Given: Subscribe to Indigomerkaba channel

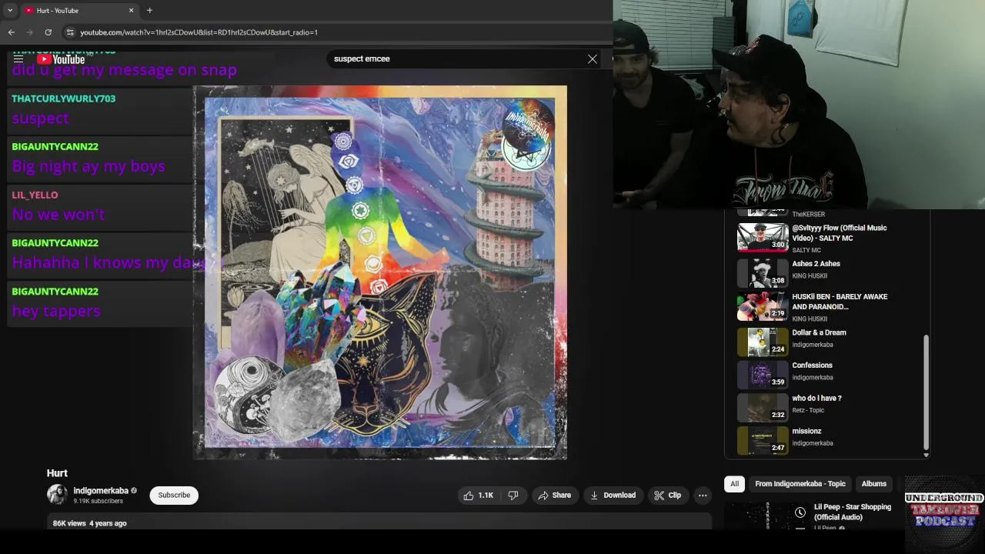Looking at the screenshot, I should pos(174,496).
